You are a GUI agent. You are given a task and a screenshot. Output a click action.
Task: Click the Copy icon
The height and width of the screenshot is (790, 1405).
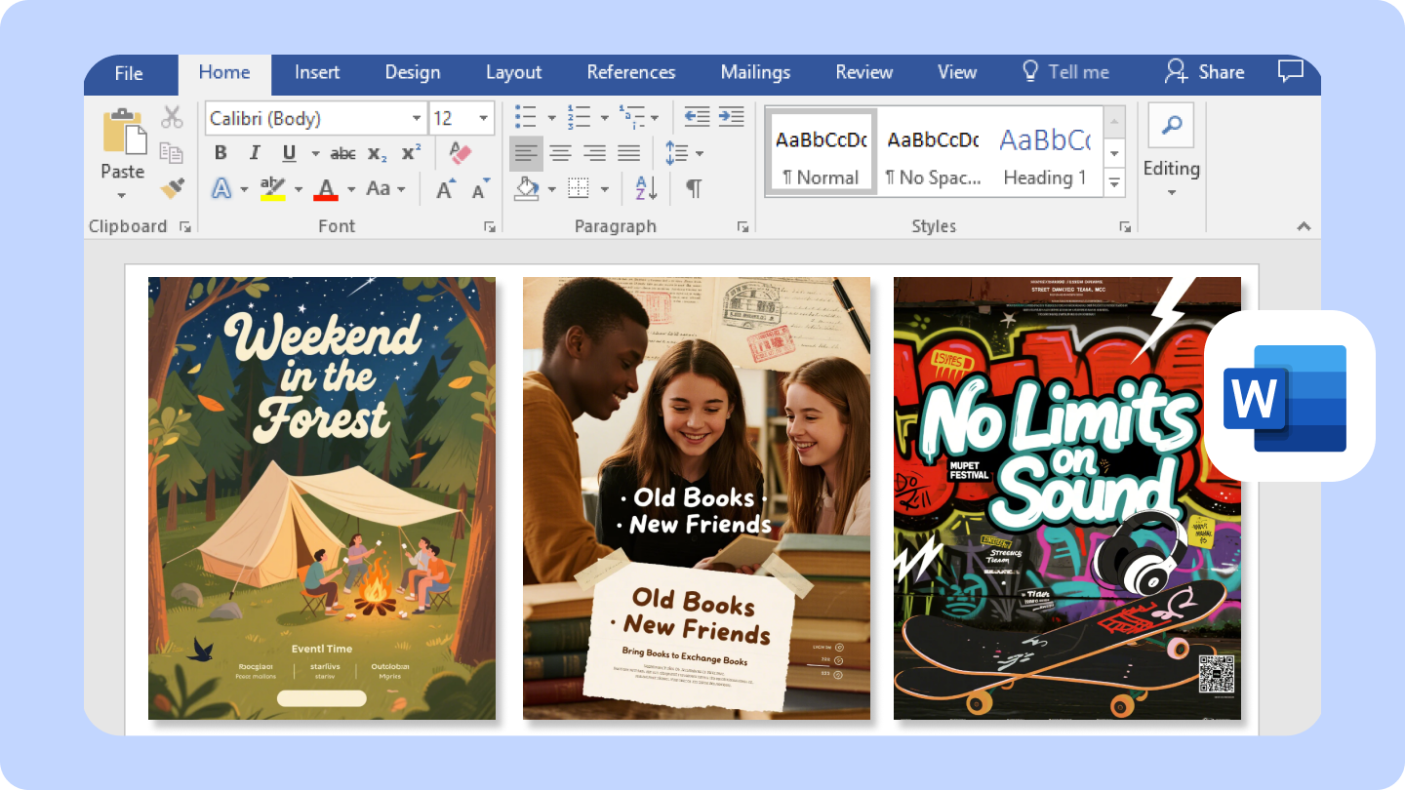click(172, 152)
